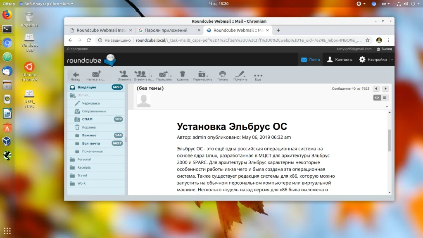Open the desktop Корзина trash icon

[x=29, y=20]
